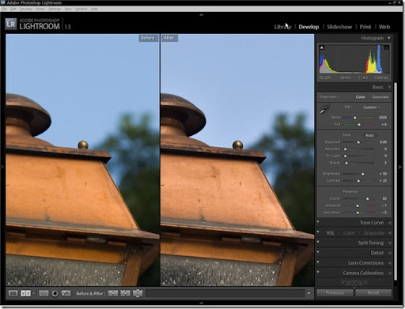
Task: Click the Auto tone button
Action: pos(369,135)
